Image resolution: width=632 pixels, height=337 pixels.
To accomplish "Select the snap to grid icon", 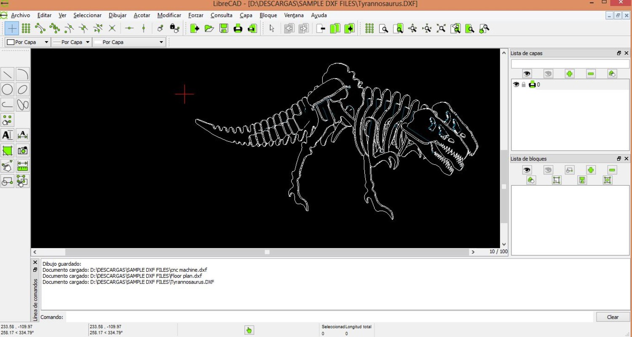I will click(x=26, y=28).
